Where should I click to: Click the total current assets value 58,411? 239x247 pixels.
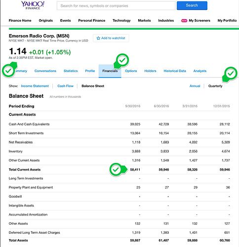point(135,169)
